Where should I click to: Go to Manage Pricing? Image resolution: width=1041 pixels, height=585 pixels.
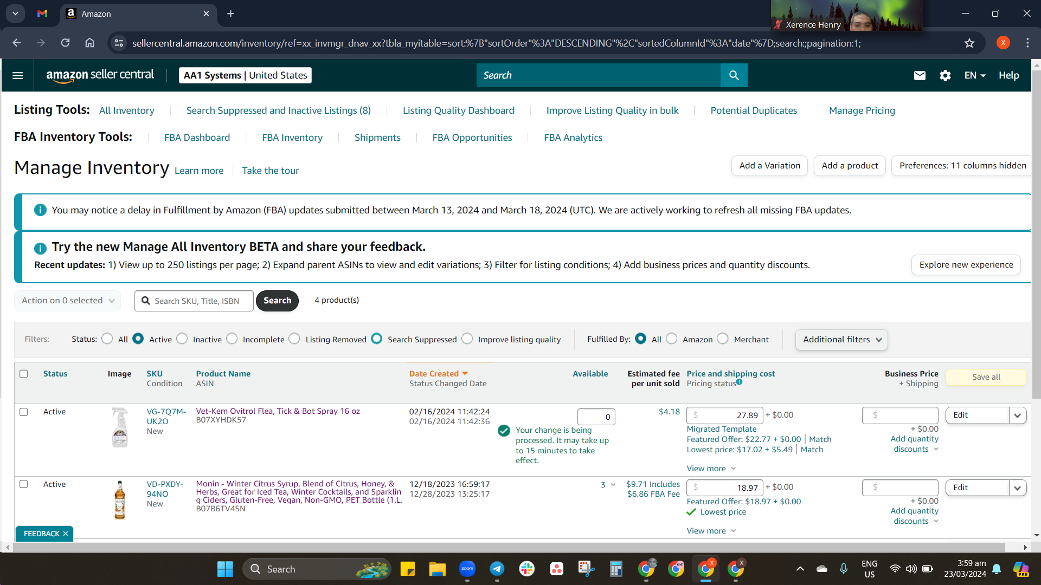[x=862, y=110]
